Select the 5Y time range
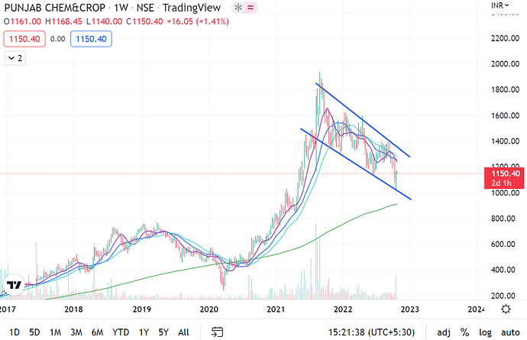This screenshot has height=340, width=527. coord(163,332)
